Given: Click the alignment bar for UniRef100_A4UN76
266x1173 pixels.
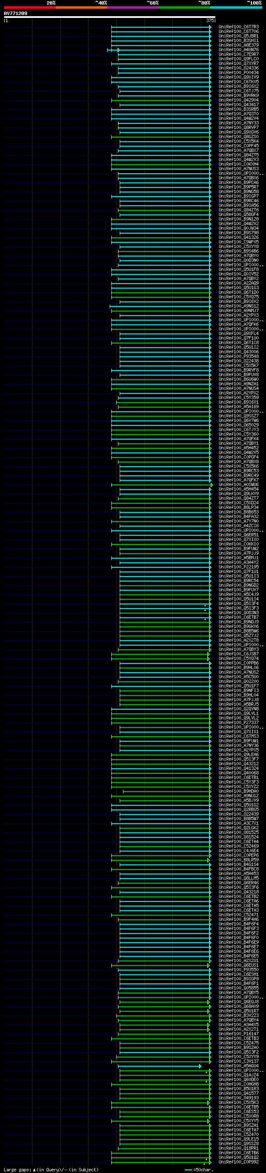Looking at the screenshot, I should (x=114, y=50).
